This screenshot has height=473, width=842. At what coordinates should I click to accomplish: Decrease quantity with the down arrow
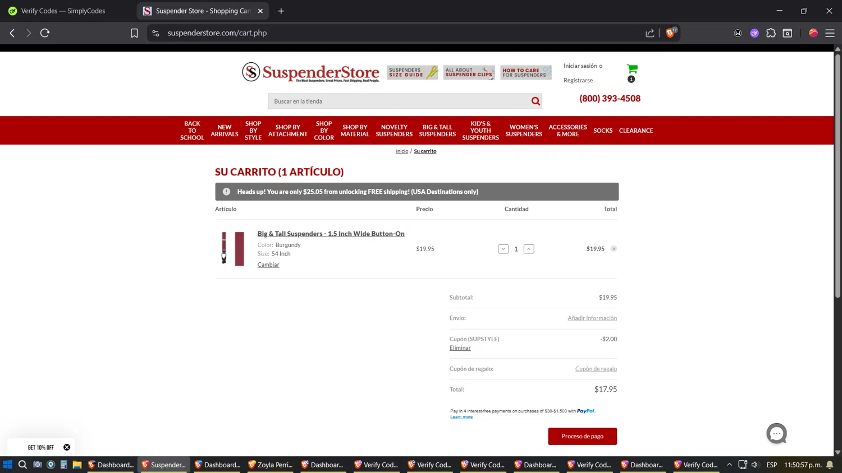503,249
